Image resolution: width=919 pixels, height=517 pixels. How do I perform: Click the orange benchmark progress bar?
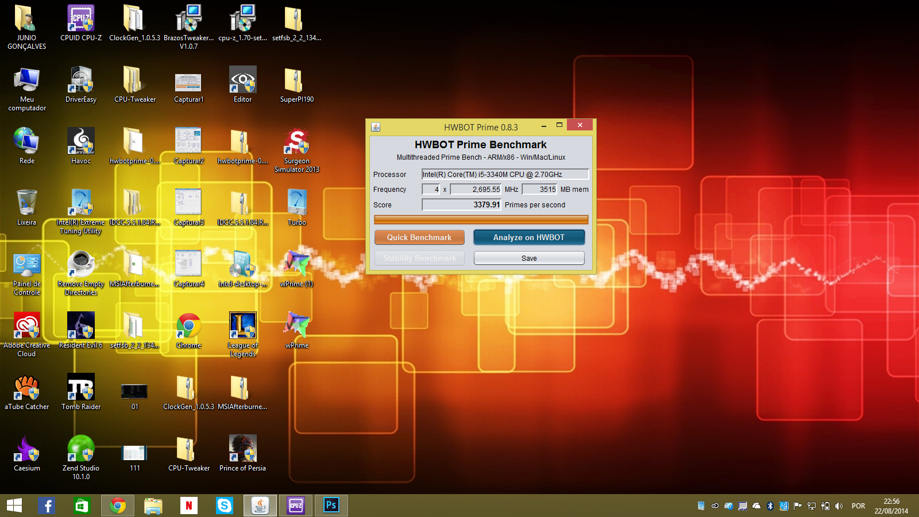481,219
